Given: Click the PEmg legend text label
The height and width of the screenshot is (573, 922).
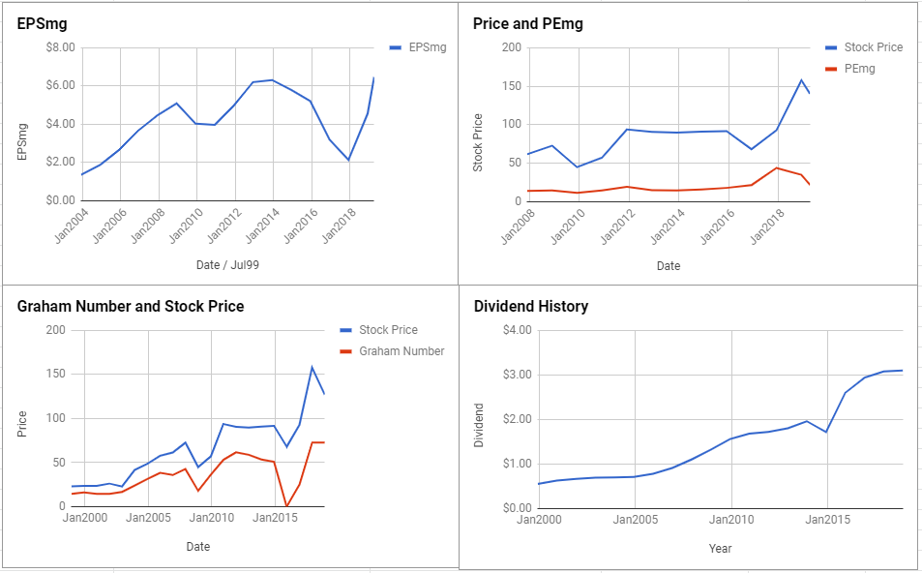Looking at the screenshot, I should pyautogui.click(x=860, y=69).
